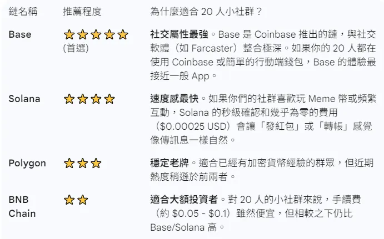Click the fourth star in the Solana row
384x239 pixels.
(x=109, y=99)
